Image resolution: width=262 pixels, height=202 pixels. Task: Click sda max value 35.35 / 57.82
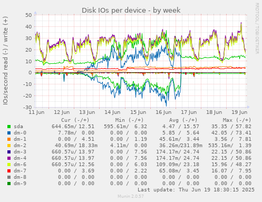pyautogui.click(x=231, y=127)
